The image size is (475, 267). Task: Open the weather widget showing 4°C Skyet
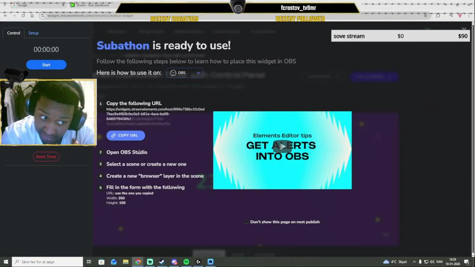395,262
